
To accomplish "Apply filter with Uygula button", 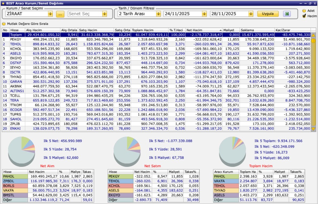I will coord(268,14).
